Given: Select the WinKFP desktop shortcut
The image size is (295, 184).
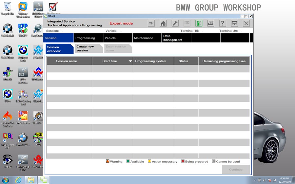Looking at the screenshot, I should (23, 30).
